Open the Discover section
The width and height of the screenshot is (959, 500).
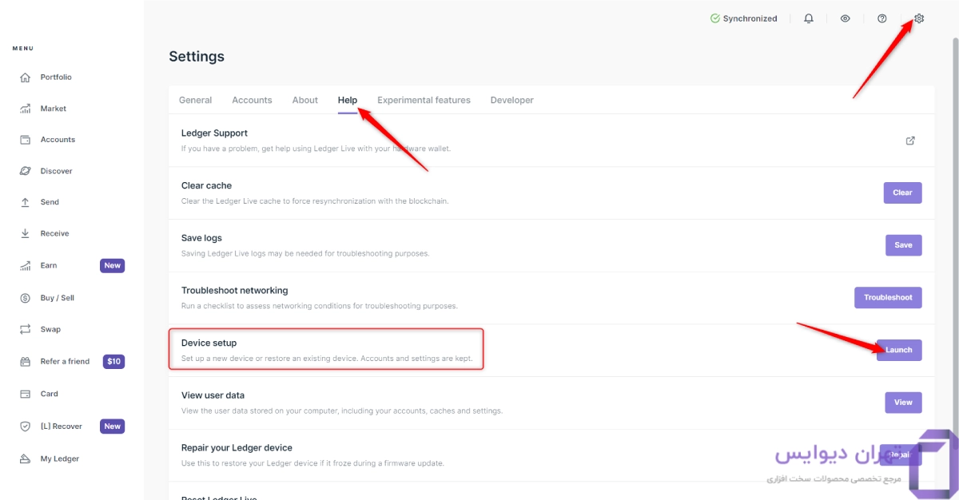coord(56,171)
